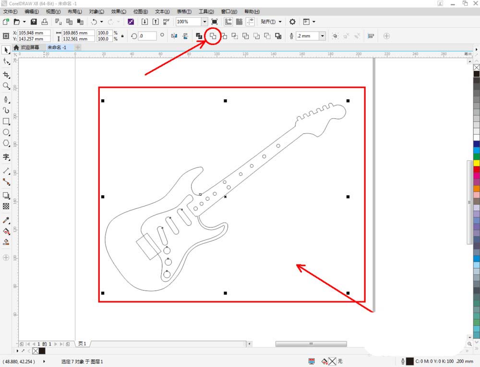Select the Transparency checkerboard tool

click(x=6, y=206)
